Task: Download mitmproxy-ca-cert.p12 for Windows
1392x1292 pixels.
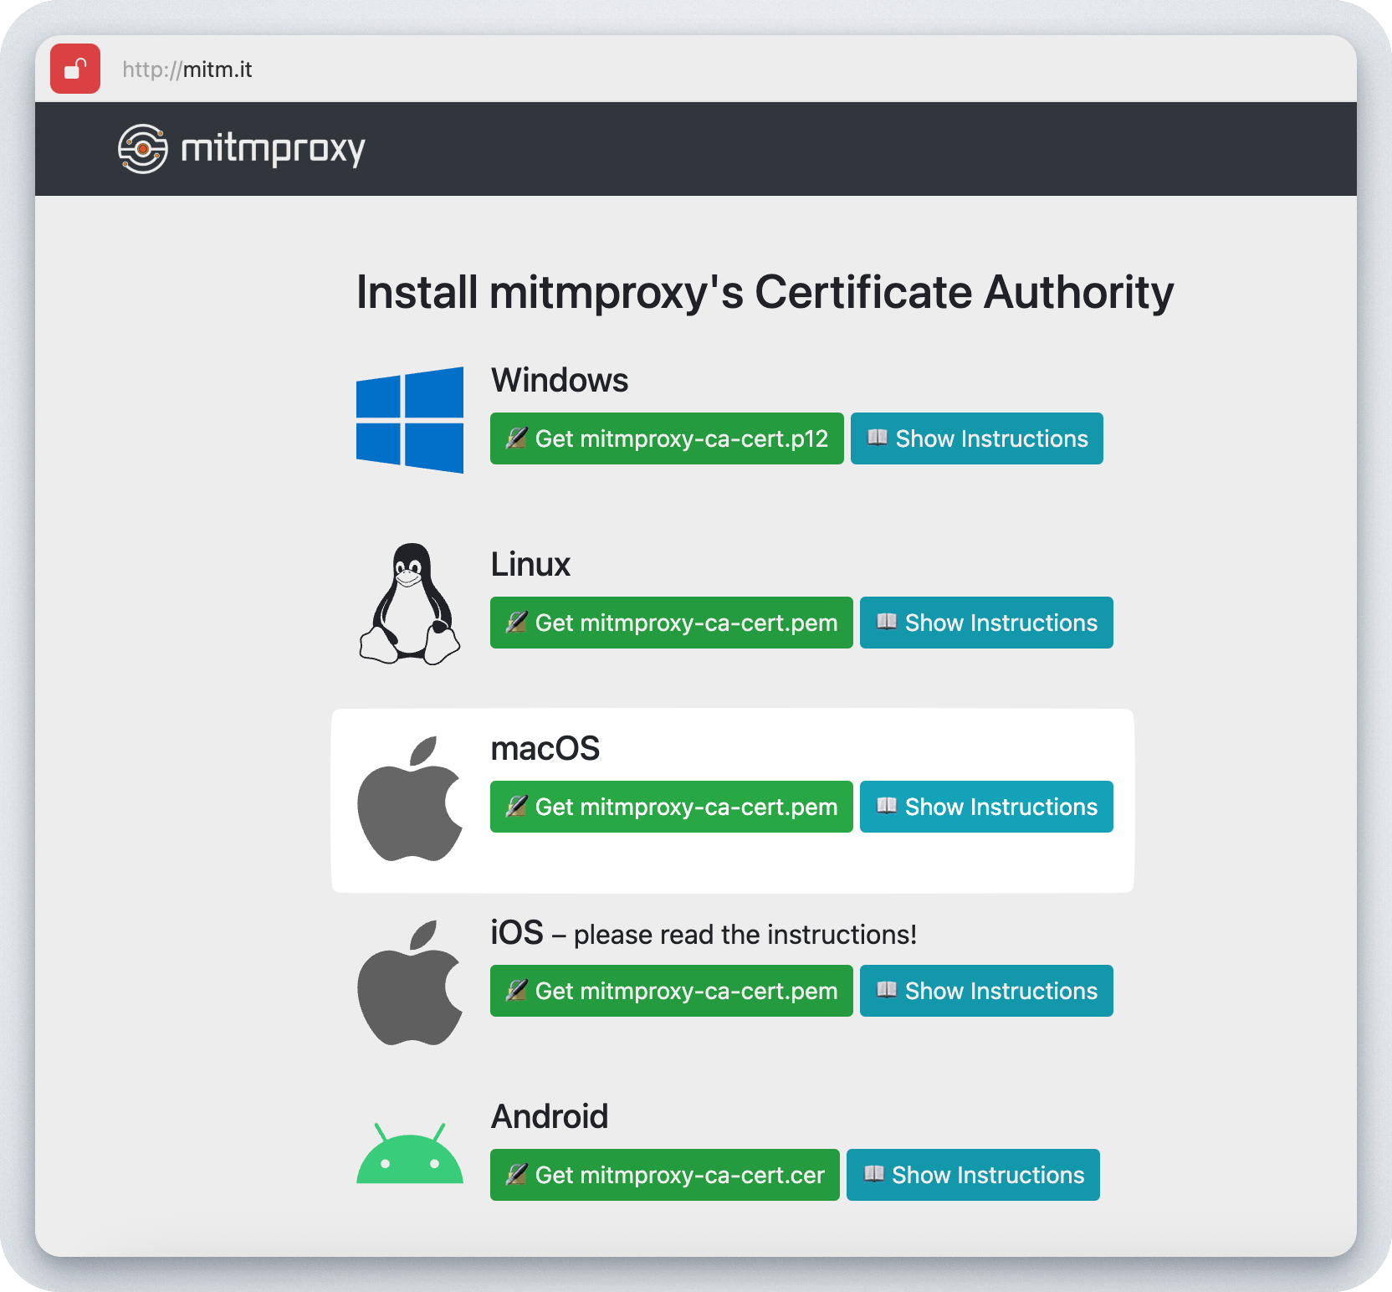Action: (x=667, y=438)
